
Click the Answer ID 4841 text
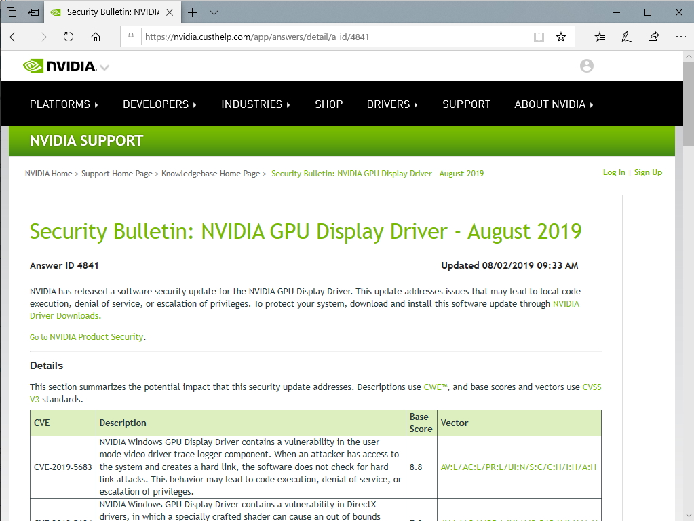tap(64, 265)
